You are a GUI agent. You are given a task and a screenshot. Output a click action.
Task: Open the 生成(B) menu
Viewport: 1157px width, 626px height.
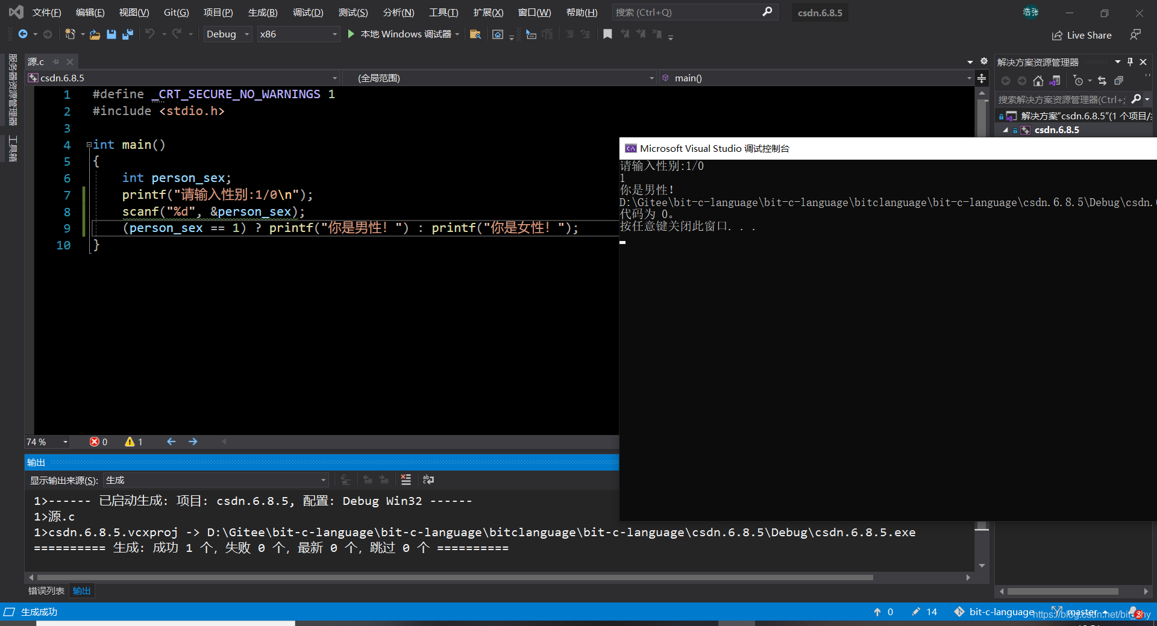tap(263, 13)
